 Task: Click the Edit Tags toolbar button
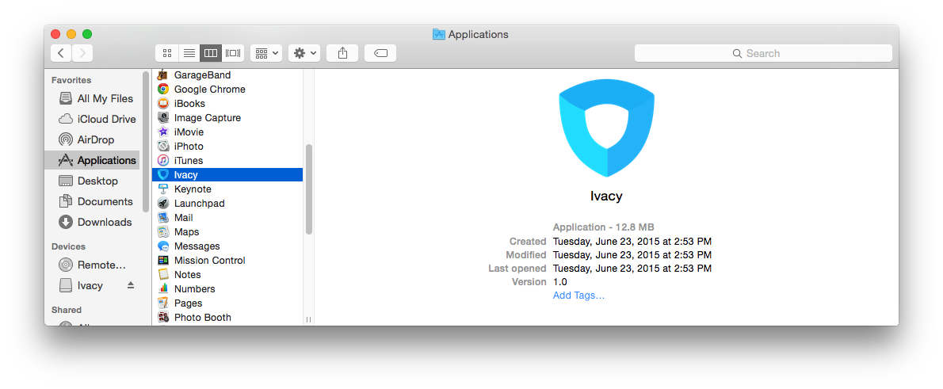(x=380, y=53)
